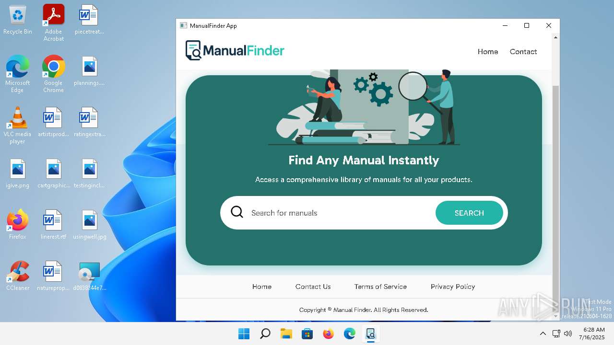
Task: Select natureprop Word document
Action: (54, 276)
